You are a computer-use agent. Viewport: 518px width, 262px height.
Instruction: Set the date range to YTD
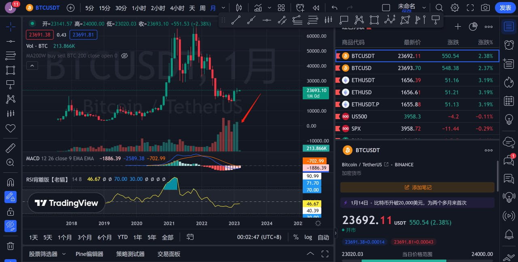click(x=123, y=237)
